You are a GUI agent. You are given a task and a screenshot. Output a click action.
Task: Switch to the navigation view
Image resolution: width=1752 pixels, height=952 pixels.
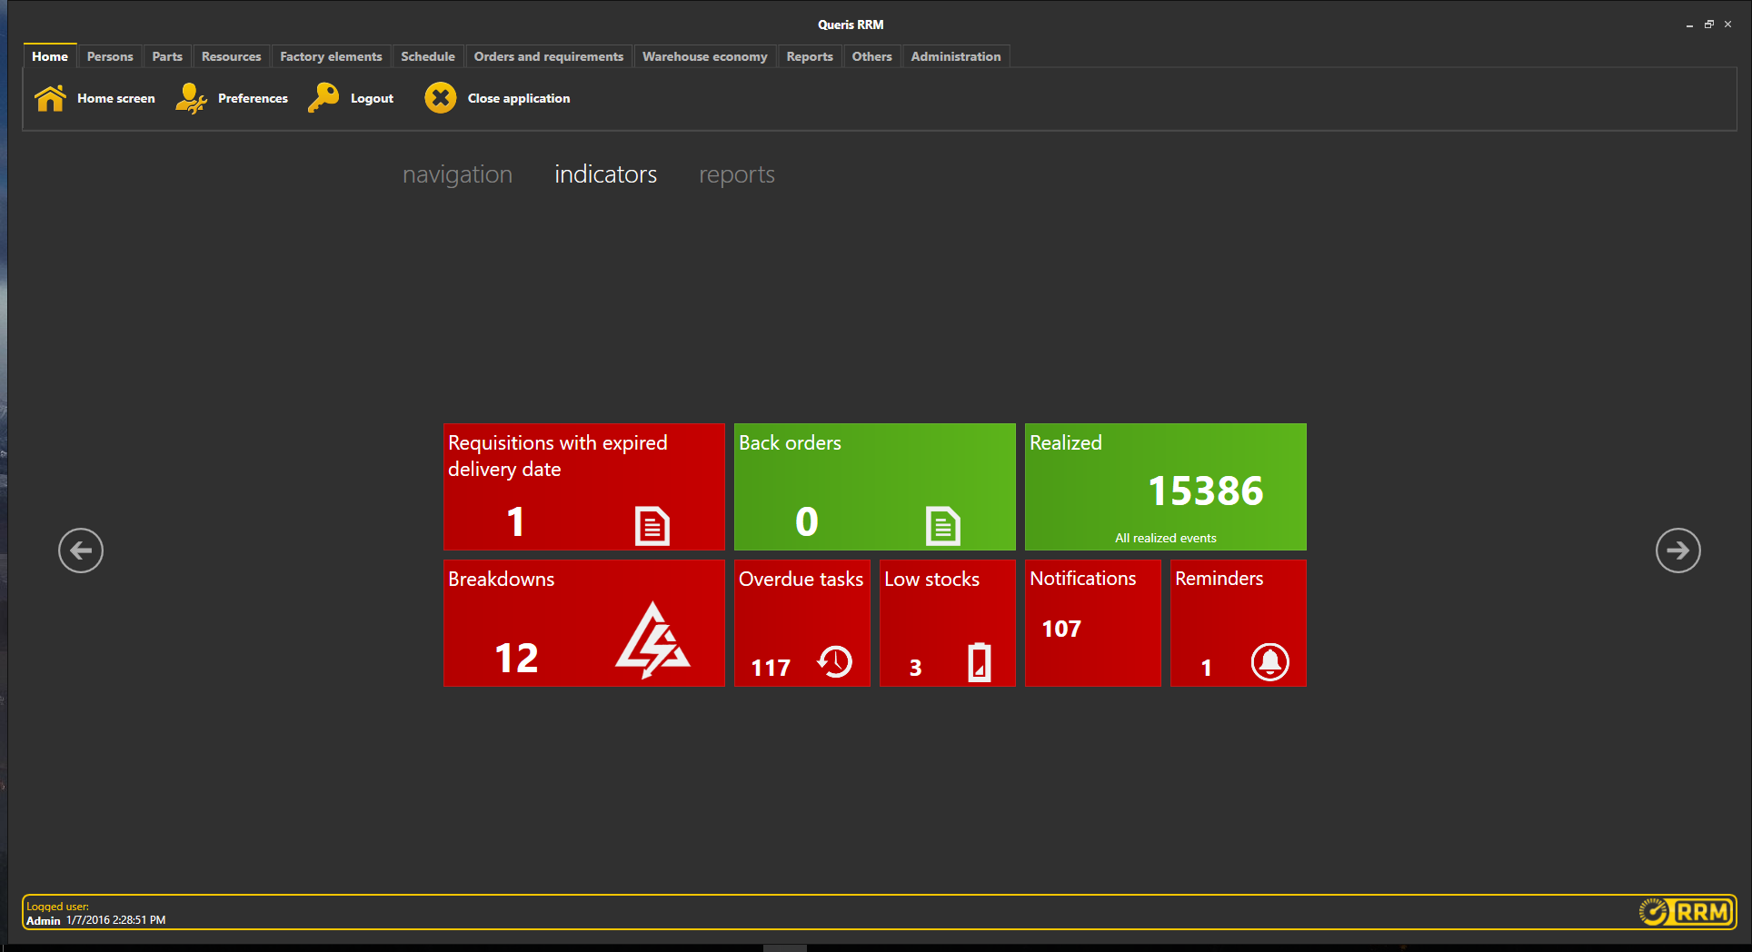(457, 174)
